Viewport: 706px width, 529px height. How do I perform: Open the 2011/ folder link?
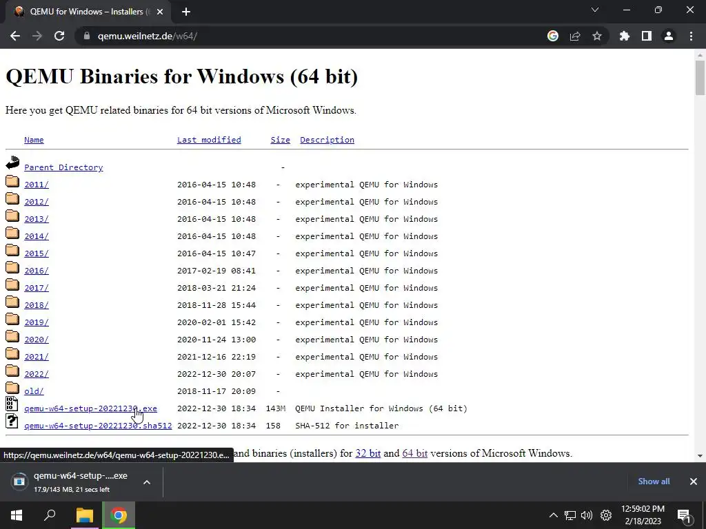click(37, 185)
